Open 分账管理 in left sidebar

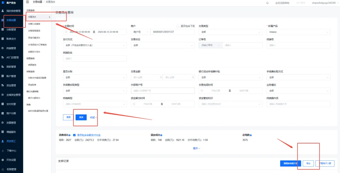click(x=11, y=30)
